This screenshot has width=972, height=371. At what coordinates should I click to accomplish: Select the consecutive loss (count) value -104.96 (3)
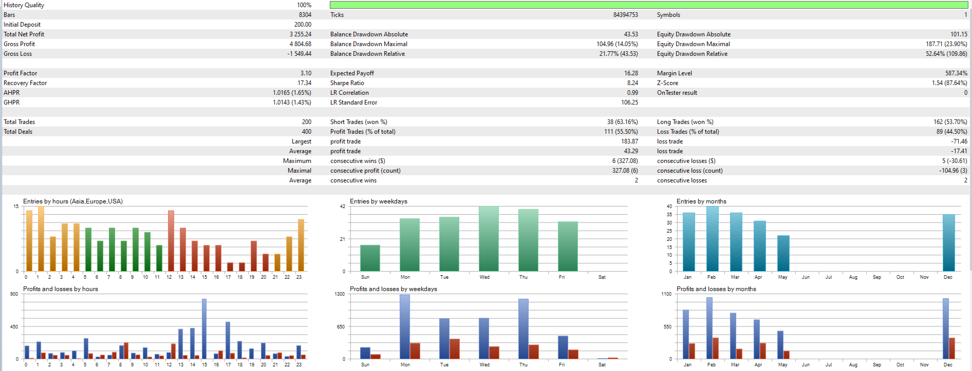click(954, 171)
